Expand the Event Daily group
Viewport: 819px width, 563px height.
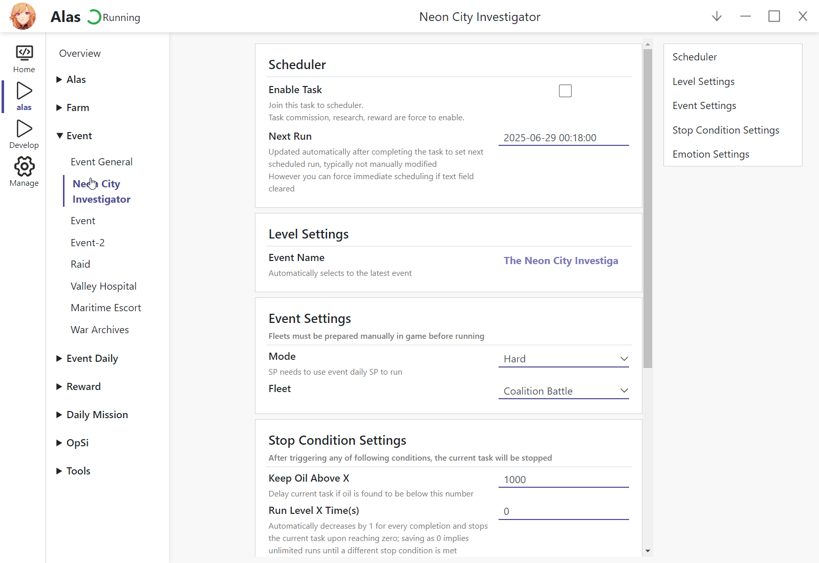(87, 358)
